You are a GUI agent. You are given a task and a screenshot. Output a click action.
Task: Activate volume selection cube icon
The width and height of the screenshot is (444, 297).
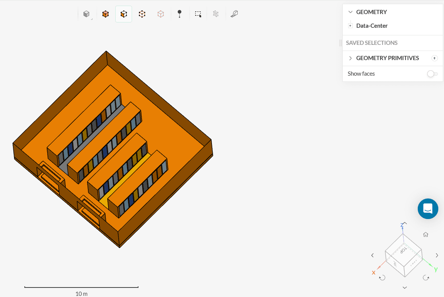pyautogui.click(x=105, y=14)
